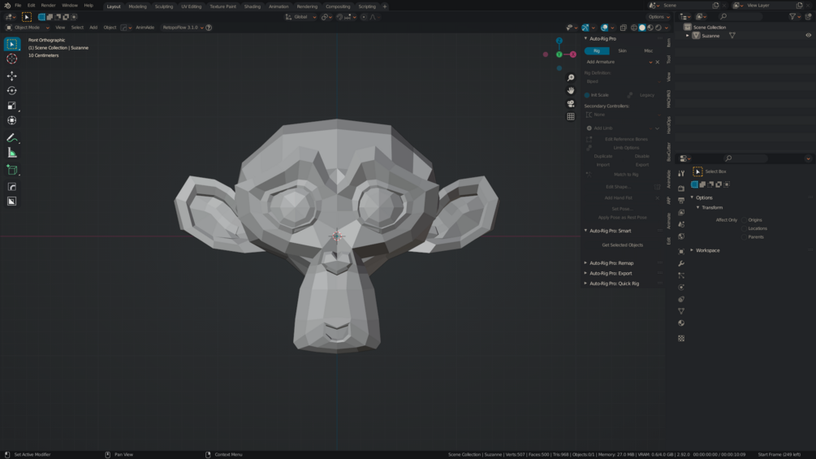Expand the Suzanne object in outliner

coord(688,36)
